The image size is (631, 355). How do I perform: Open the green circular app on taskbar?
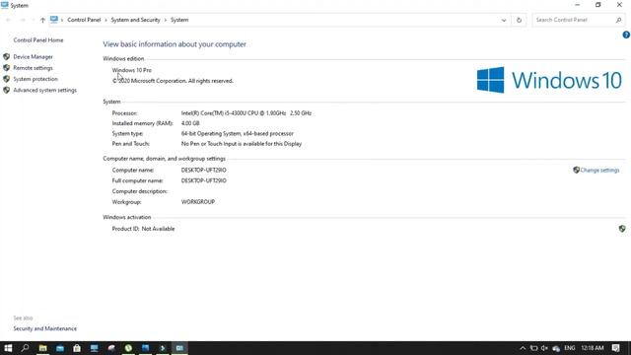tap(128, 348)
